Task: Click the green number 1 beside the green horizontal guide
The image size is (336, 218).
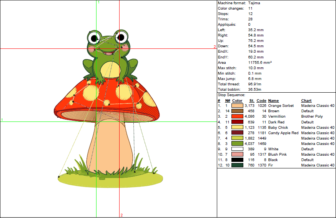Action: tap(2, 120)
